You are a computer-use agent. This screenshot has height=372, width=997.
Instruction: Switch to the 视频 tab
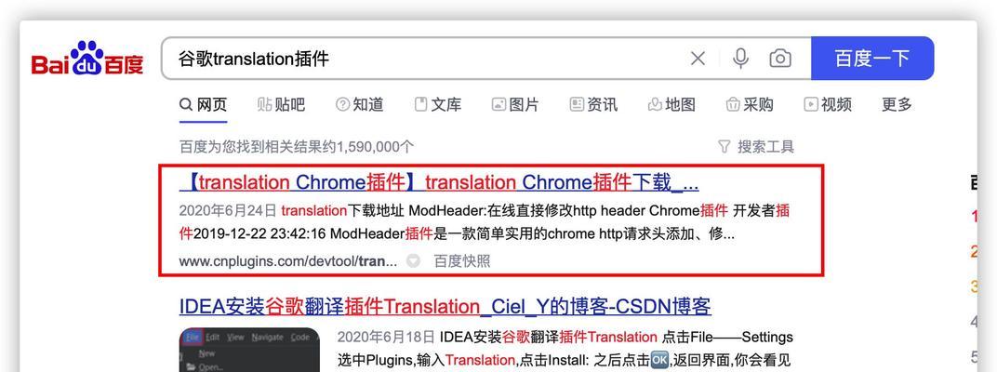(x=827, y=104)
